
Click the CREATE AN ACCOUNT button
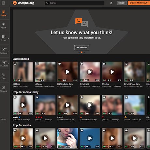coord(139,3)
